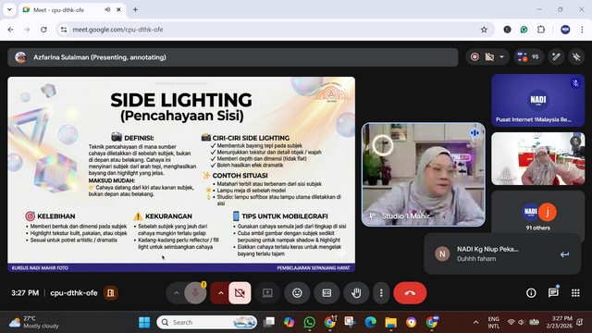Reply to NADI Kg Niup chat message

[564, 254]
